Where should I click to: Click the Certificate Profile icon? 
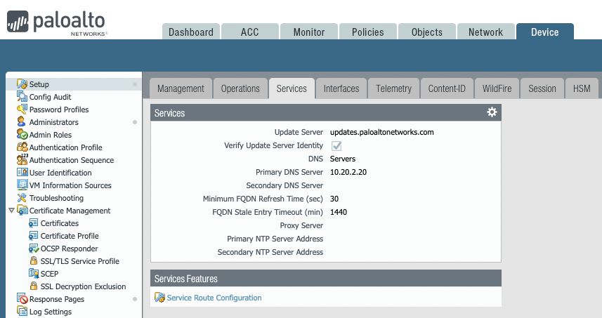pos(34,236)
